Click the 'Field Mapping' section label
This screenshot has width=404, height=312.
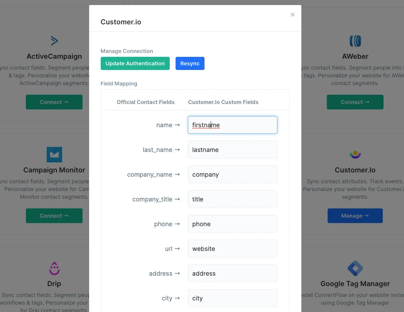point(119,84)
